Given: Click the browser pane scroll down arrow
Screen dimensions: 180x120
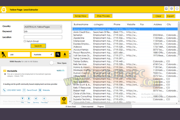Looking at the screenshot, I should pyautogui.click(x=70, y=101).
